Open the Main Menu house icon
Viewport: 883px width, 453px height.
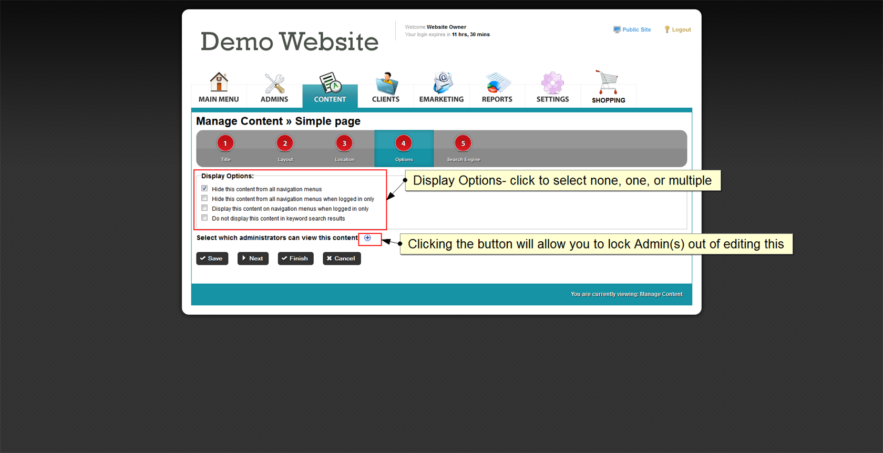pos(219,83)
